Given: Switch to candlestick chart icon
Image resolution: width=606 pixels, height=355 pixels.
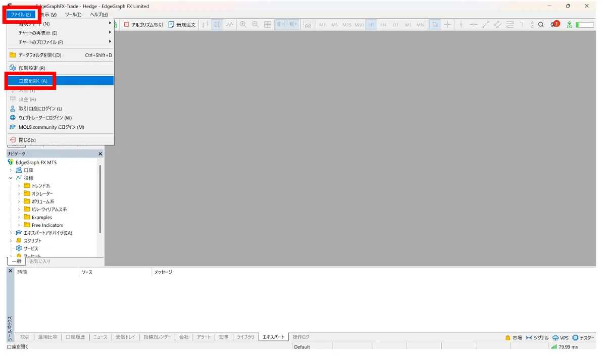Looking at the screenshot, I should tap(217, 24).
